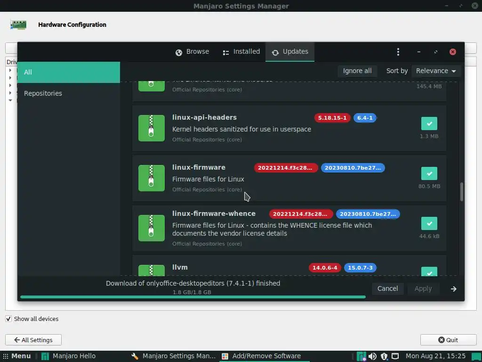This screenshot has height=362, width=482.
Task: Click new version badge 6.4-1
Action: pos(365,118)
